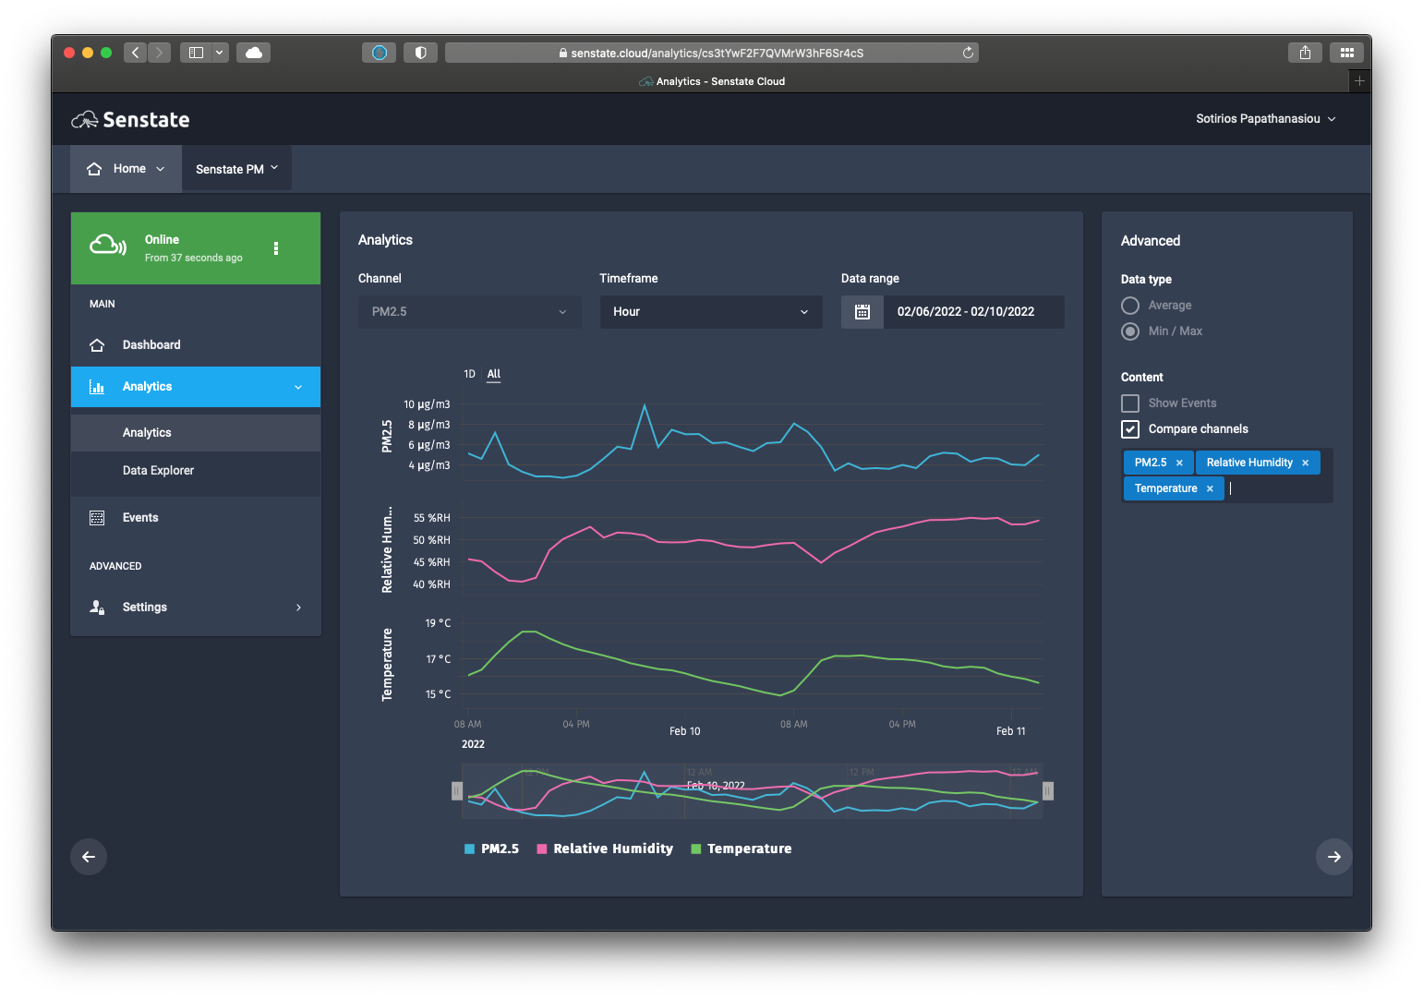The height and width of the screenshot is (999, 1423).
Task: Click the left handle of chart range slider
Action: [456, 791]
